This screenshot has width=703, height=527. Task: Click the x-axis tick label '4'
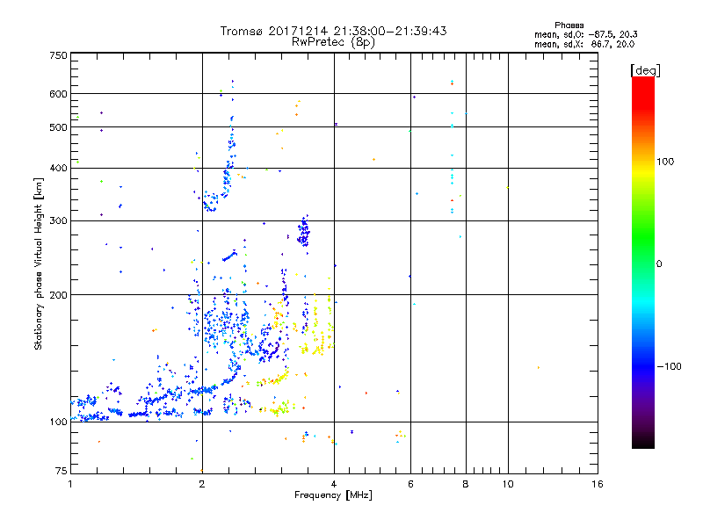(334, 484)
